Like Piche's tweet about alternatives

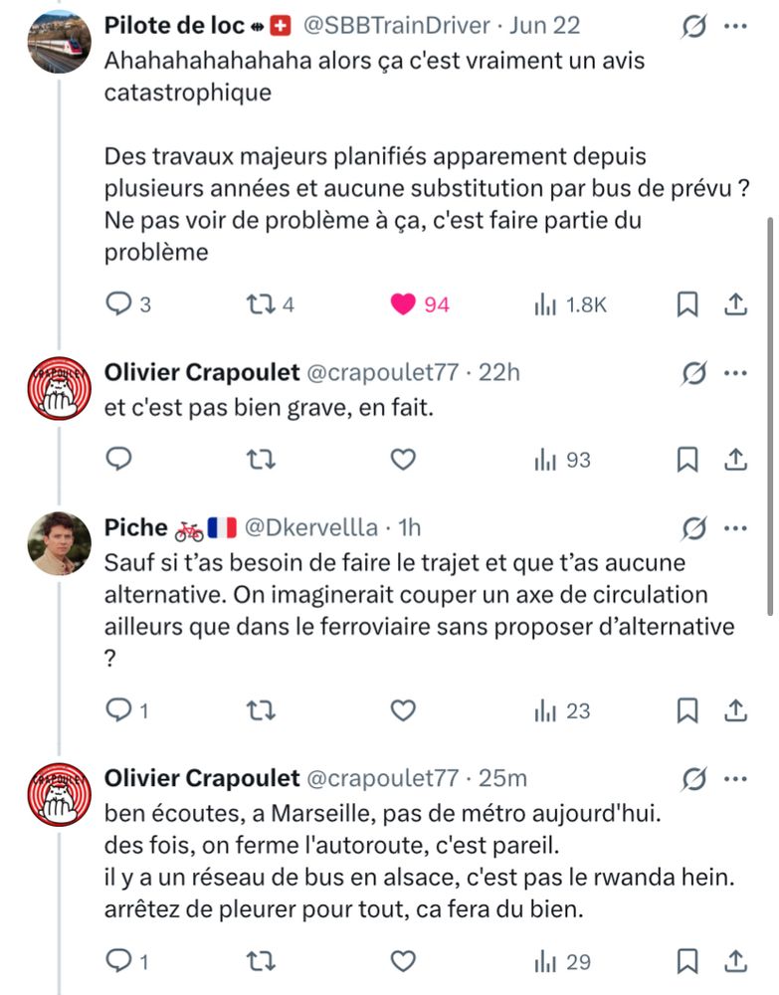(x=403, y=710)
